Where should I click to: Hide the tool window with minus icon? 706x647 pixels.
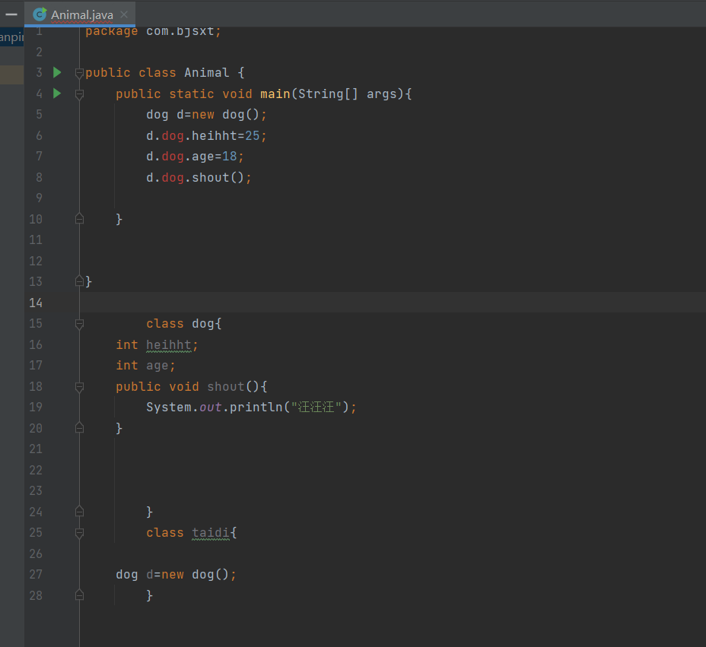click(11, 14)
